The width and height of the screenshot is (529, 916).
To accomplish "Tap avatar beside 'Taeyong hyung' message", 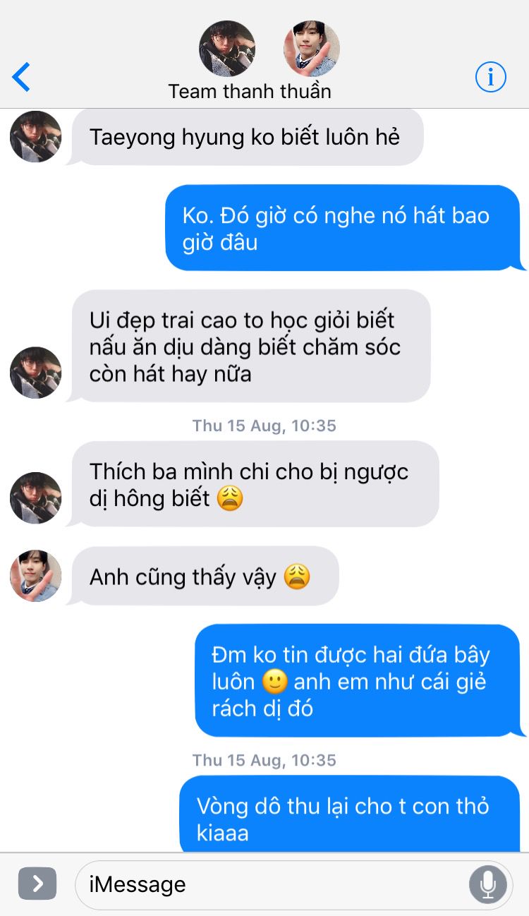I will coord(35,136).
